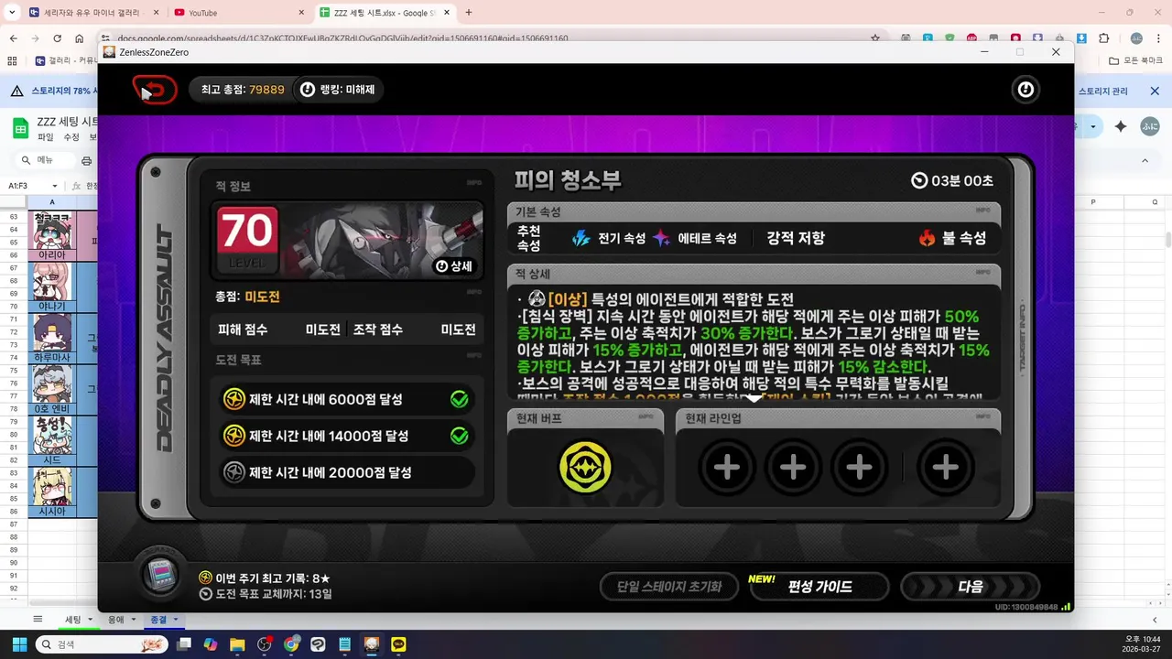The width and height of the screenshot is (1172, 659).
Task: Click the timer icon next to 03분 00초
Action: (x=919, y=180)
